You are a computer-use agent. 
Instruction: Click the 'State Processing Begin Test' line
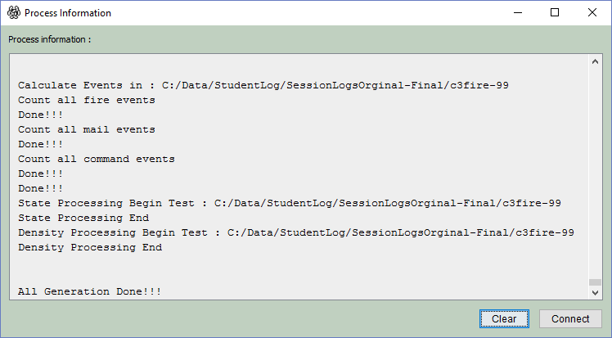click(290, 203)
